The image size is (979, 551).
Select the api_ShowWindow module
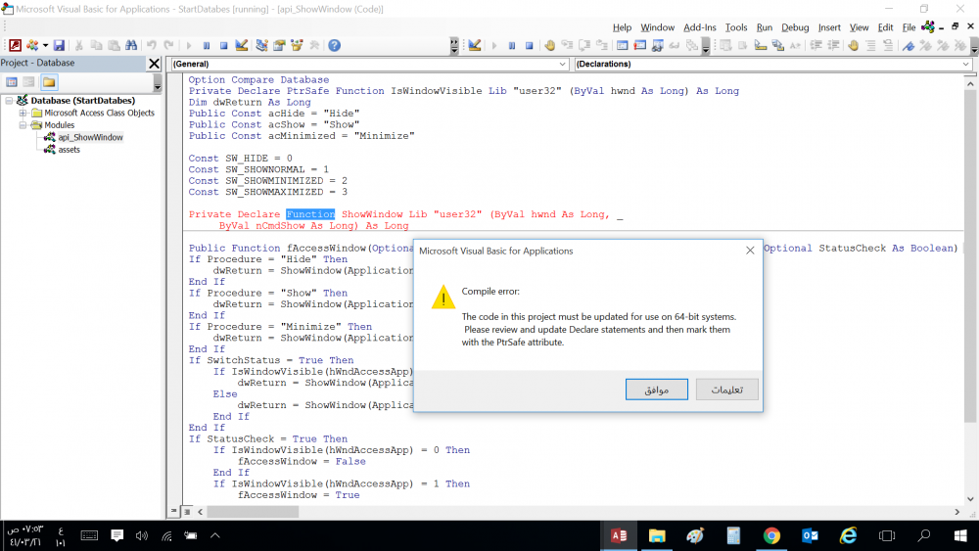point(90,137)
